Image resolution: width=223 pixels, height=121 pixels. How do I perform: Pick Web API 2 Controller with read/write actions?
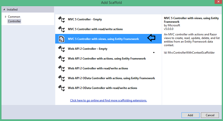[98, 68]
